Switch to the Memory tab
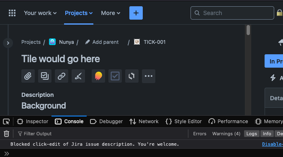The height and width of the screenshot is (157, 283). click(269, 122)
